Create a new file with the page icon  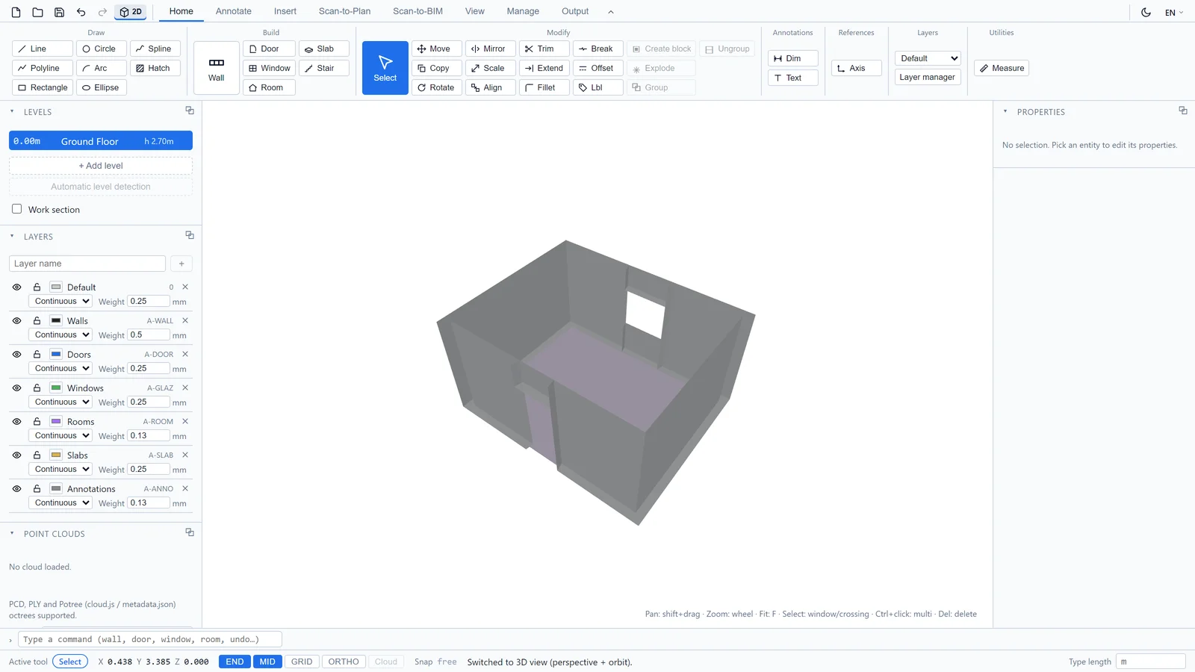coord(16,12)
